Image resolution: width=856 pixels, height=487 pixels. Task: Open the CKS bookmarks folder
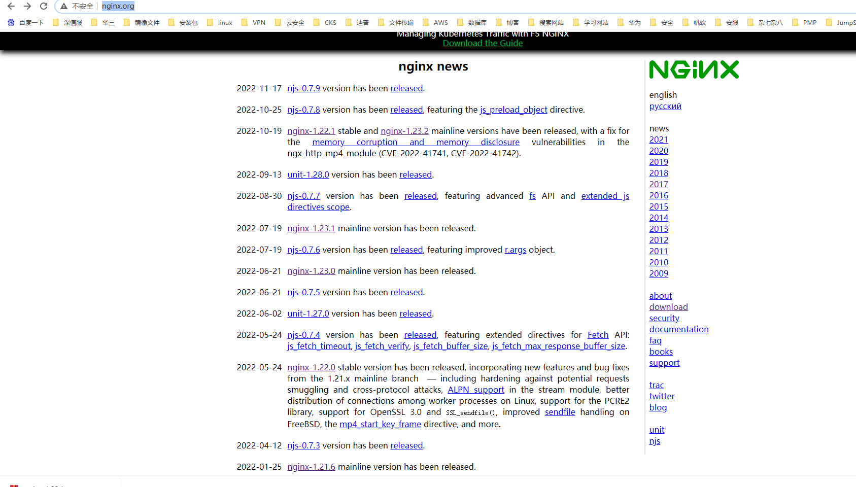pos(325,22)
